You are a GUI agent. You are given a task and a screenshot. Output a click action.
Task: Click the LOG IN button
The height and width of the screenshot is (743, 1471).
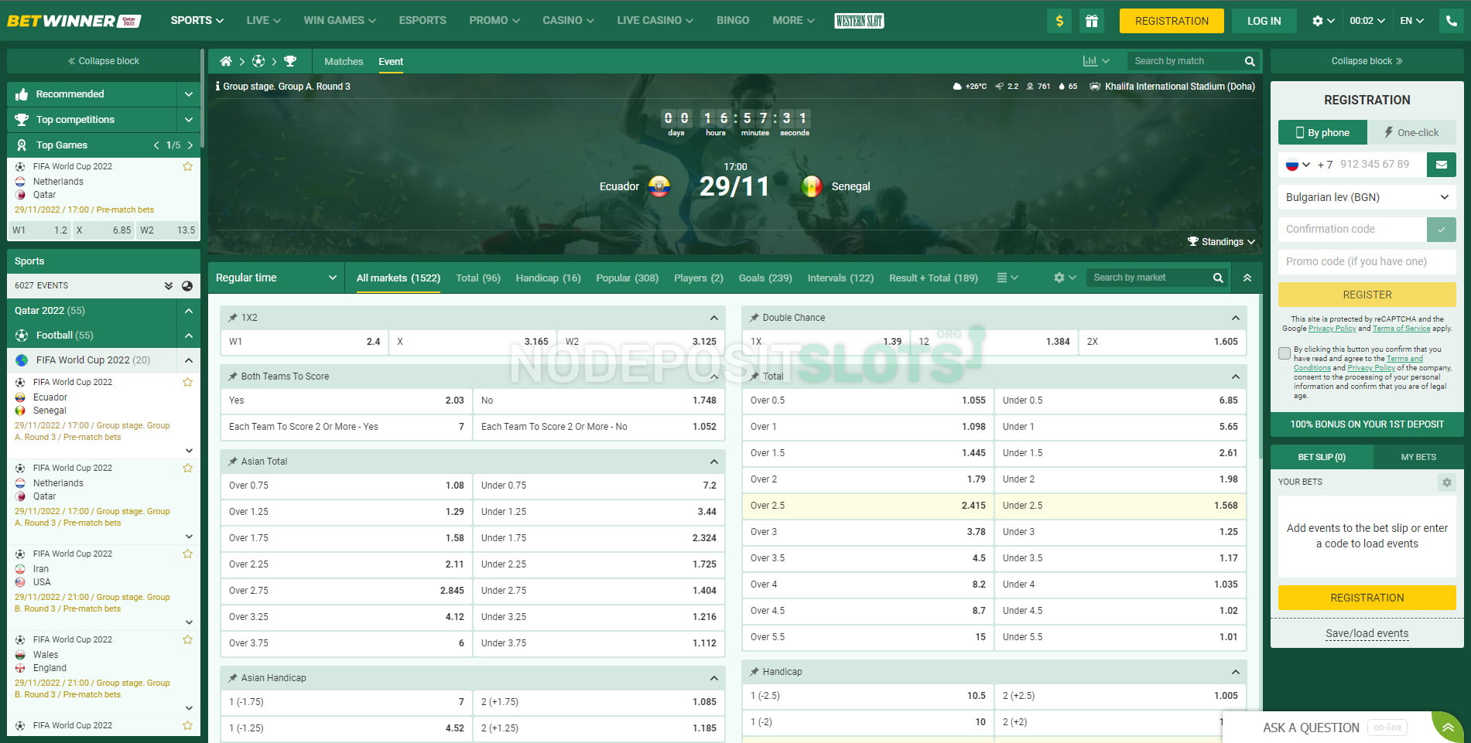pyautogui.click(x=1264, y=21)
